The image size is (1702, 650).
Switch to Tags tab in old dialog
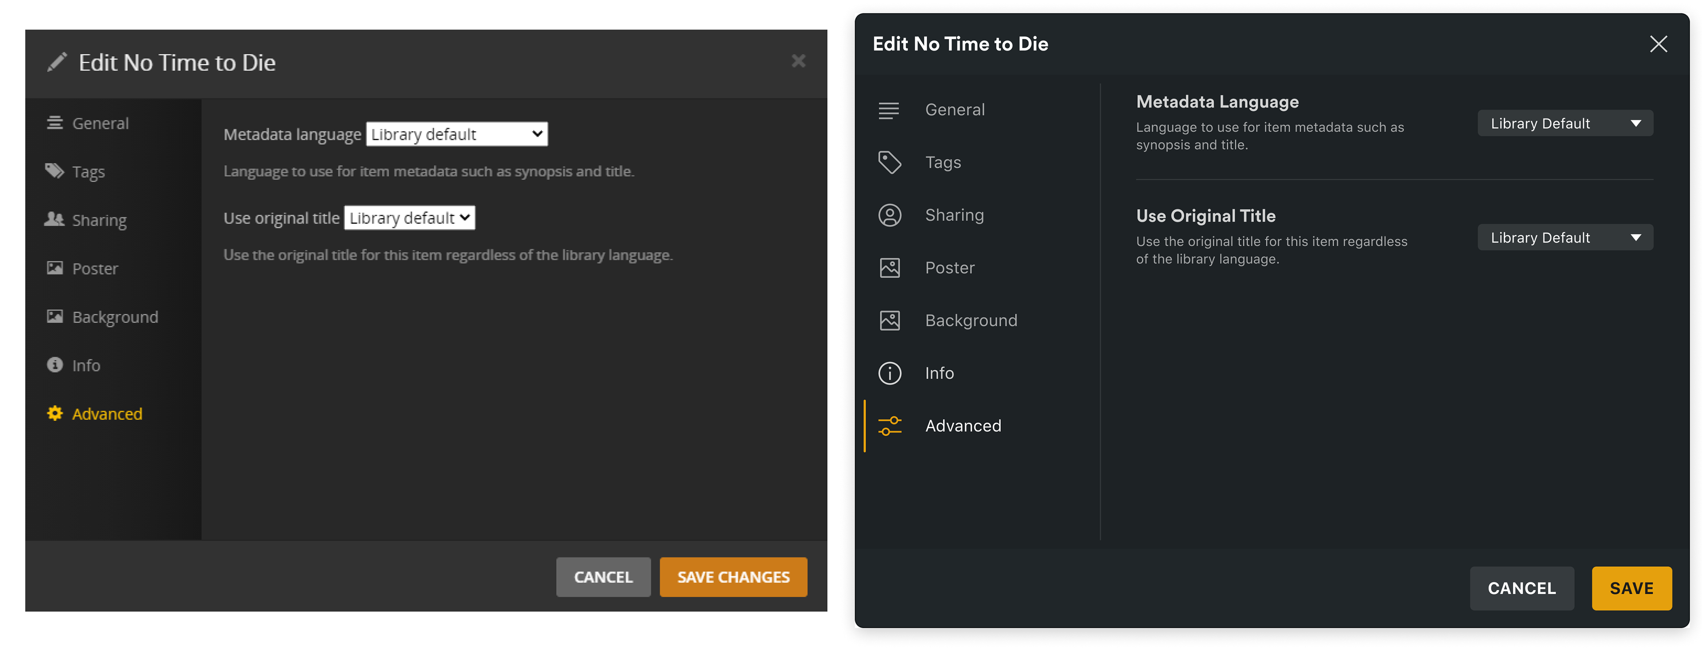88,172
